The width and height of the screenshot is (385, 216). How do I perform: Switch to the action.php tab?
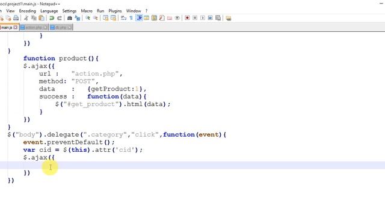coord(34,28)
